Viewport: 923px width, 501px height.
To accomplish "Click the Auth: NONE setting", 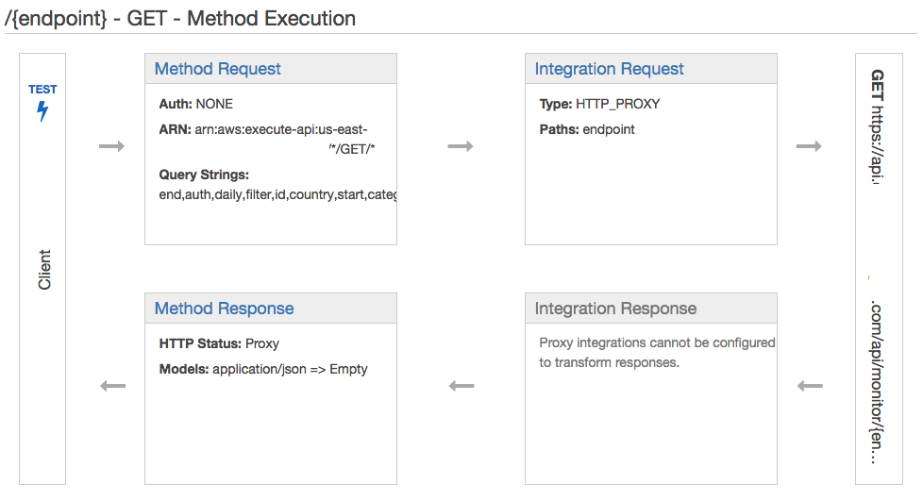I will pos(196,104).
